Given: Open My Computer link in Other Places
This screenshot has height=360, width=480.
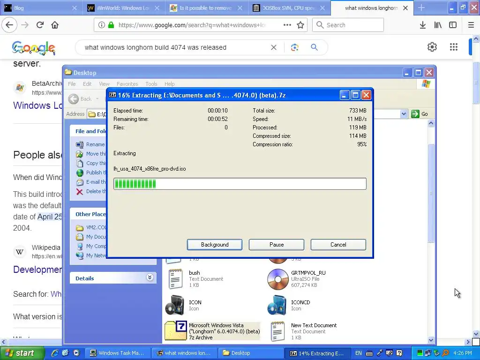Looking at the screenshot, I should [96, 246].
